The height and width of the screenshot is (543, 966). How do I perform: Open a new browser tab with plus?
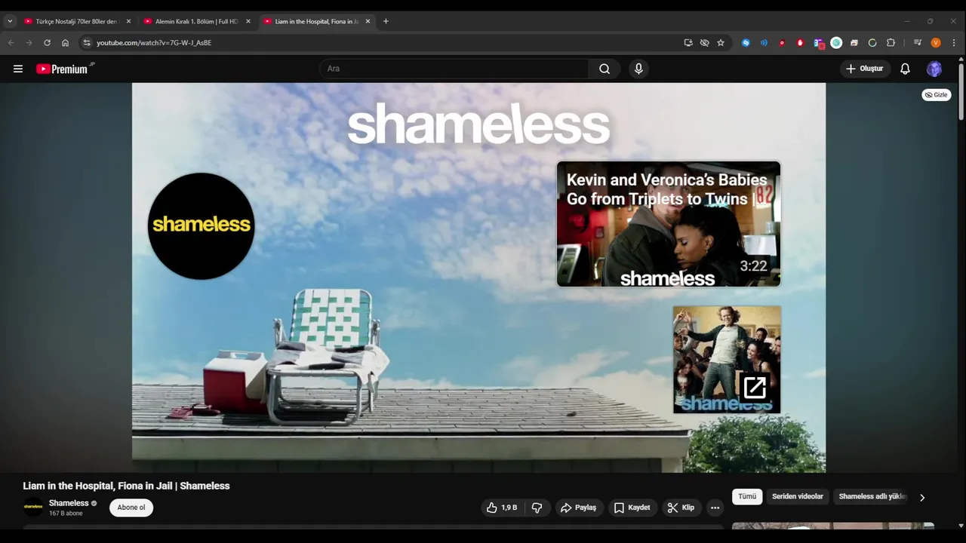(x=386, y=21)
